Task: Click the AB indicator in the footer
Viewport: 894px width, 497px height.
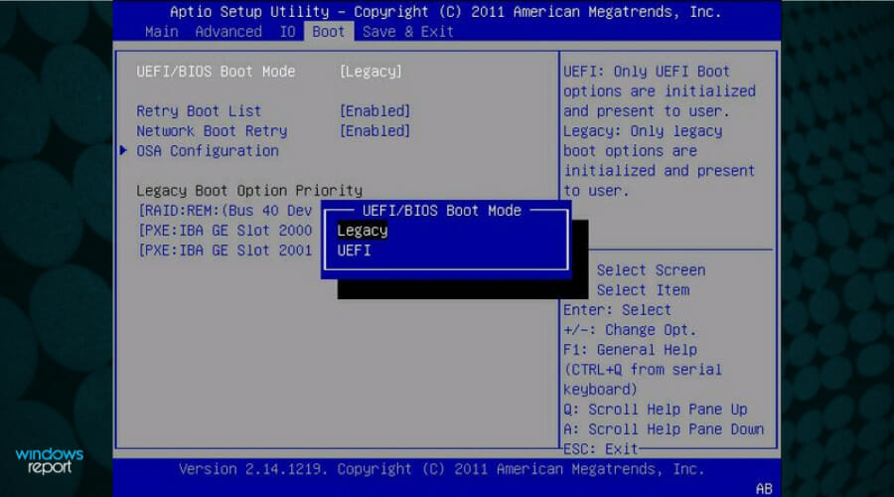Action: coord(764,489)
